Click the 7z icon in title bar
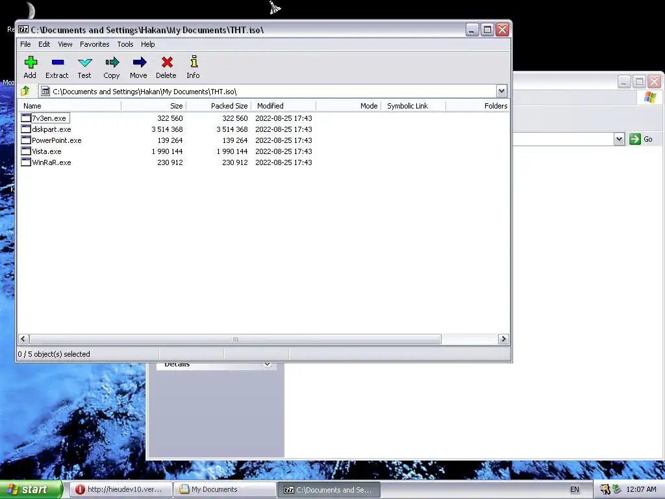Screen dimensions: 665x499 click(x=24, y=30)
